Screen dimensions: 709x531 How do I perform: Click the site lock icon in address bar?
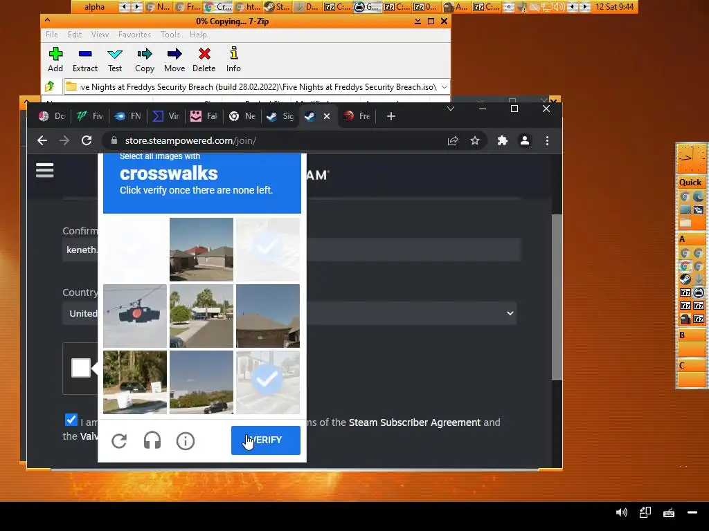(114, 140)
